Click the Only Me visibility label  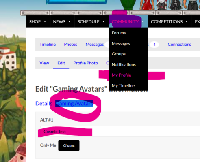[48, 145]
